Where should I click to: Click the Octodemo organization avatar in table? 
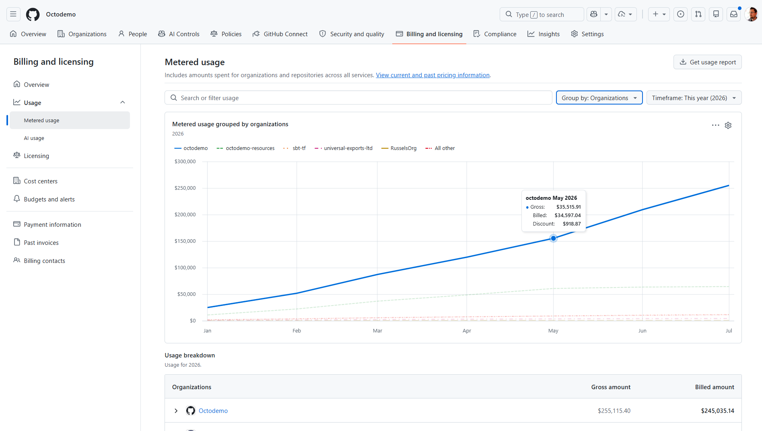(x=191, y=410)
